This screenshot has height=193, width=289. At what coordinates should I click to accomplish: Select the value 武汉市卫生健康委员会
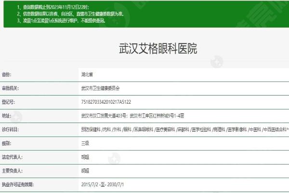click(x=101, y=88)
